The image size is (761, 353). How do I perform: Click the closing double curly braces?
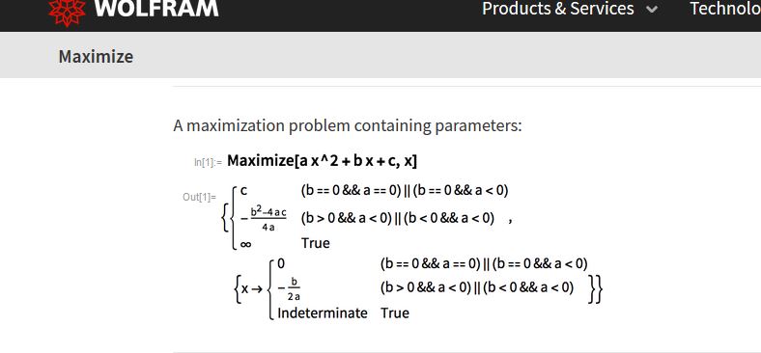pyautogui.click(x=596, y=289)
